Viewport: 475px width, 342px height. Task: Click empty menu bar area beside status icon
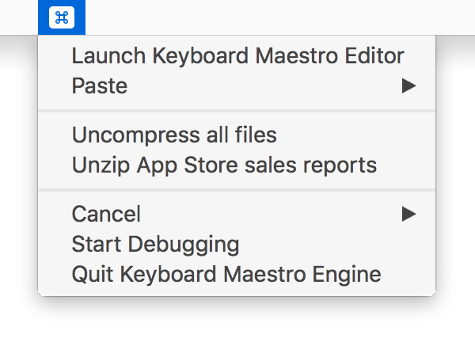[272, 17]
